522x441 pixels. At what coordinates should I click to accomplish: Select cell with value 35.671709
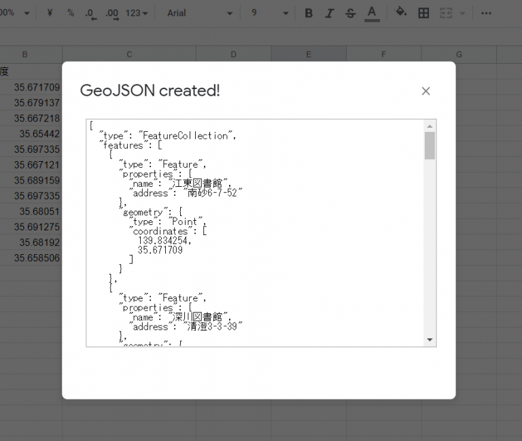pos(31,87)
